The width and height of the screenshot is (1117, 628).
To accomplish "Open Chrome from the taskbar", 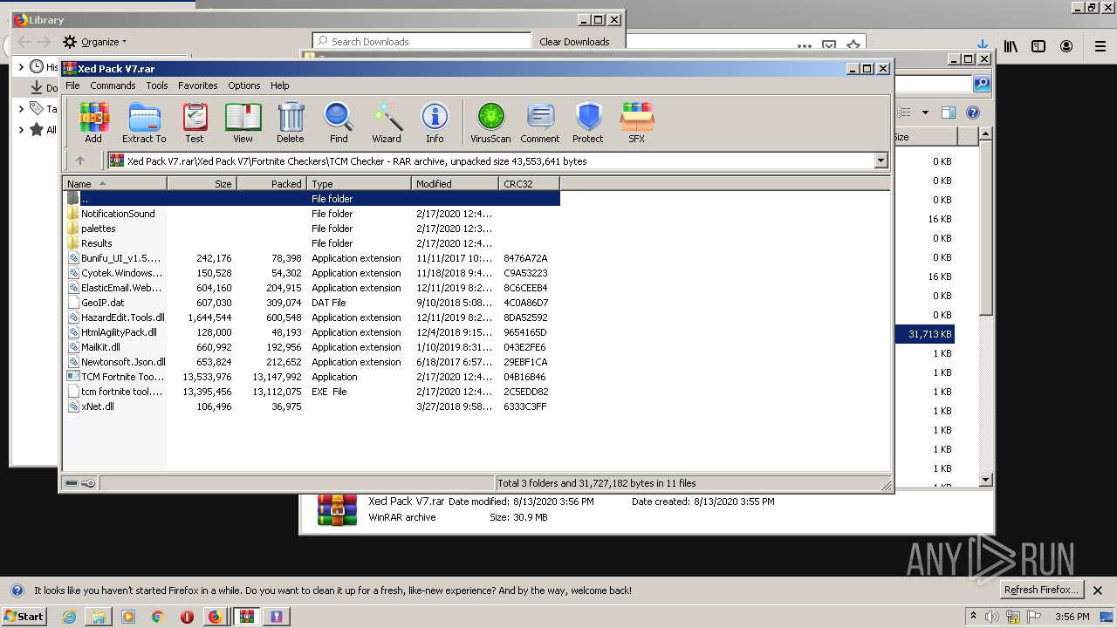I will tap(157, 617).
